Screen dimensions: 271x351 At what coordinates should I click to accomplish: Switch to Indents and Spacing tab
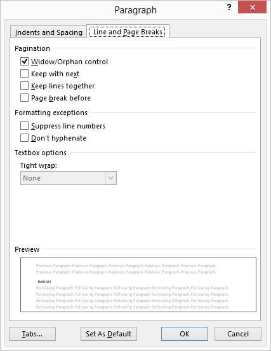(48, 32)
